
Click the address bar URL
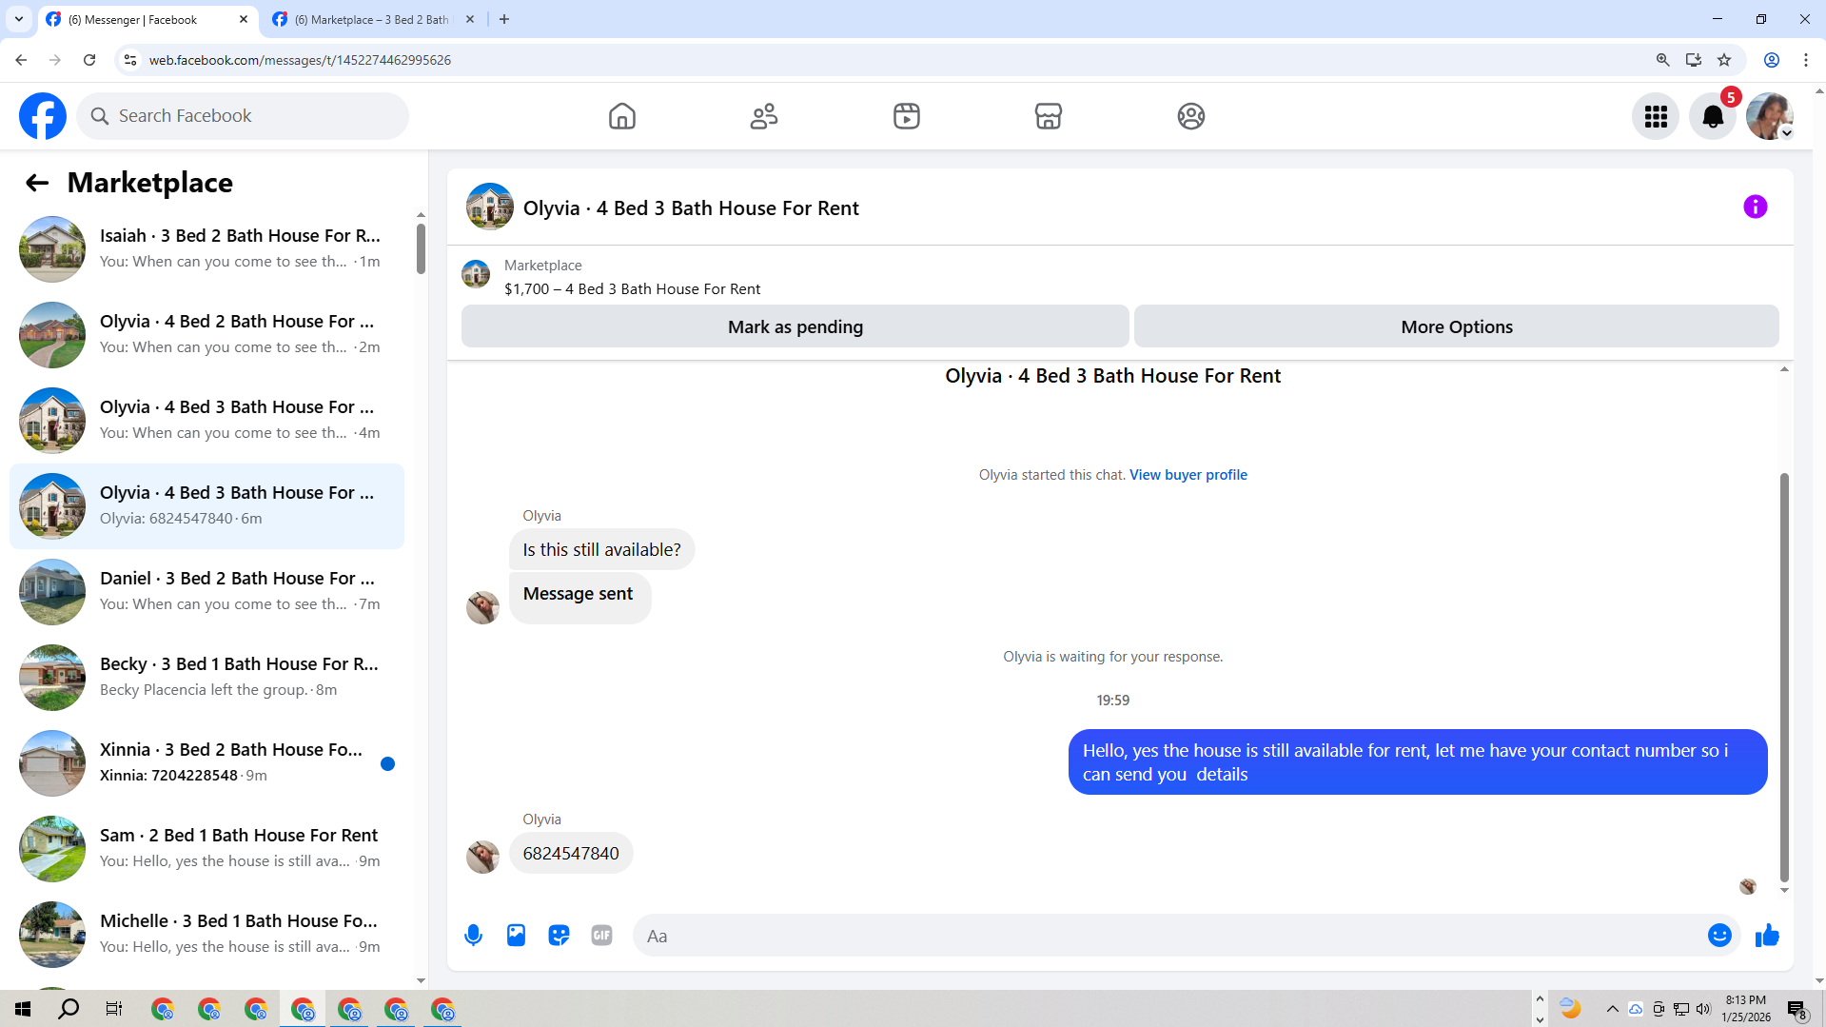coord(300,60)
